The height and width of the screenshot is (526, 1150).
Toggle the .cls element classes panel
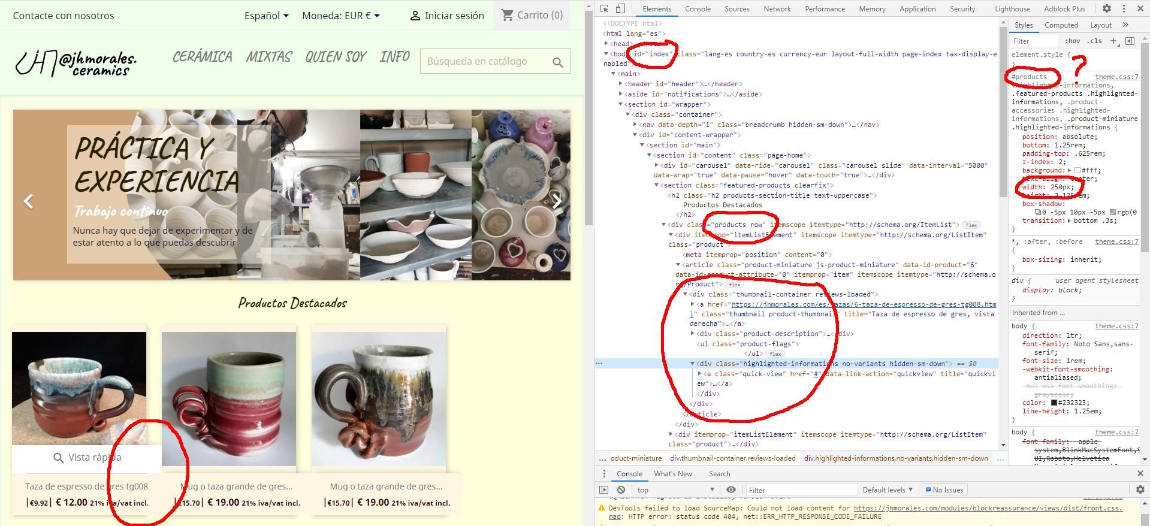point(1095,41)
